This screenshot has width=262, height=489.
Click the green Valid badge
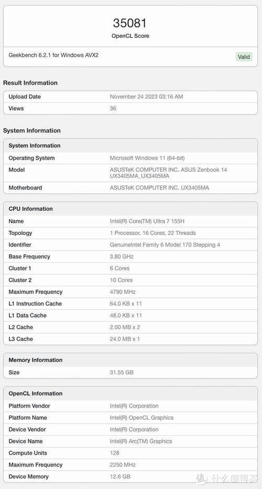(244, 57)
